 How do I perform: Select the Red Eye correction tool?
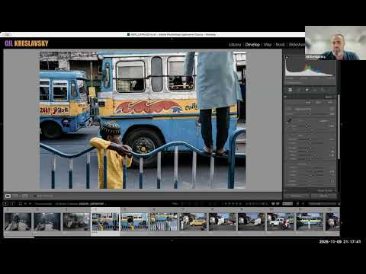pos(315,90)
